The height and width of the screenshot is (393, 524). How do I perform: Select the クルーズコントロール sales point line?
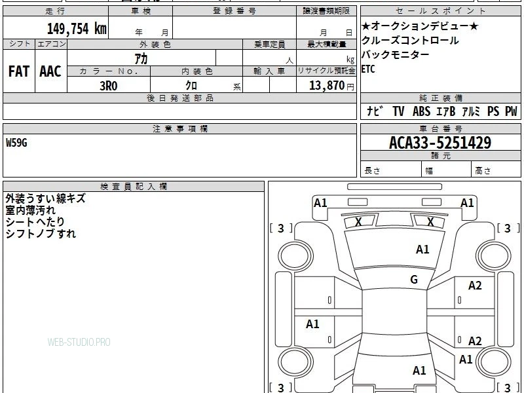410,41
